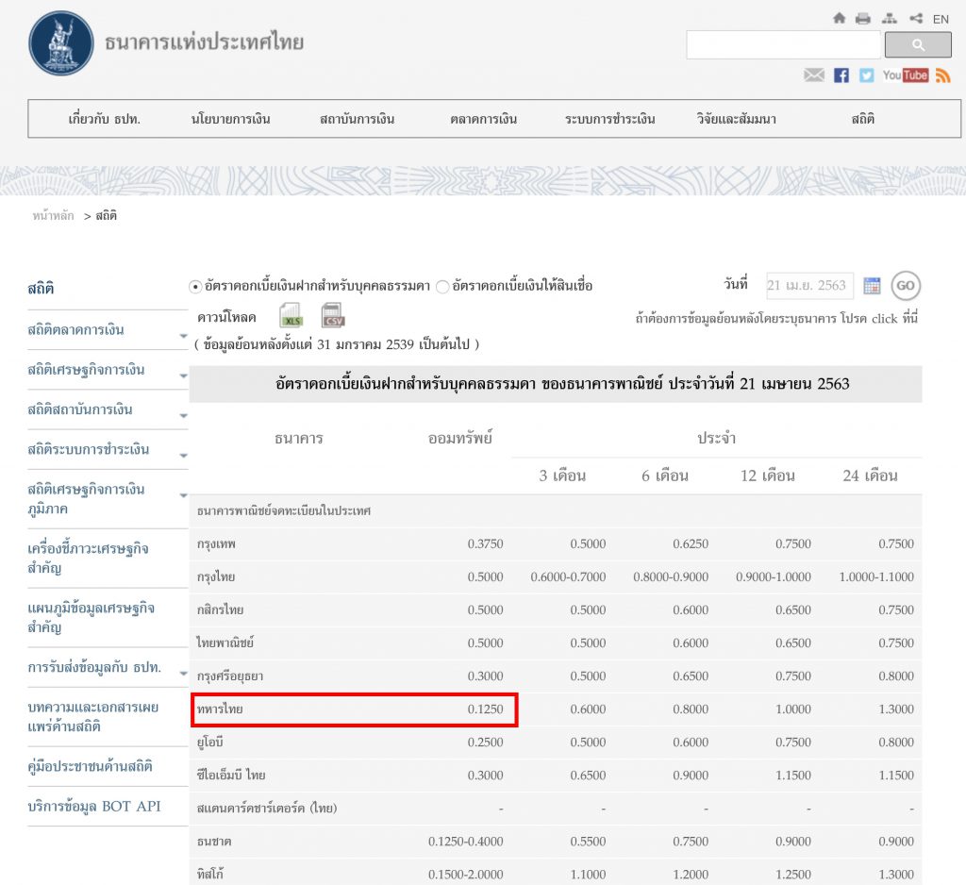Click the กรุงไทย bank row name
The height and width of the screenshot is (885, 966).
point(216,576)
